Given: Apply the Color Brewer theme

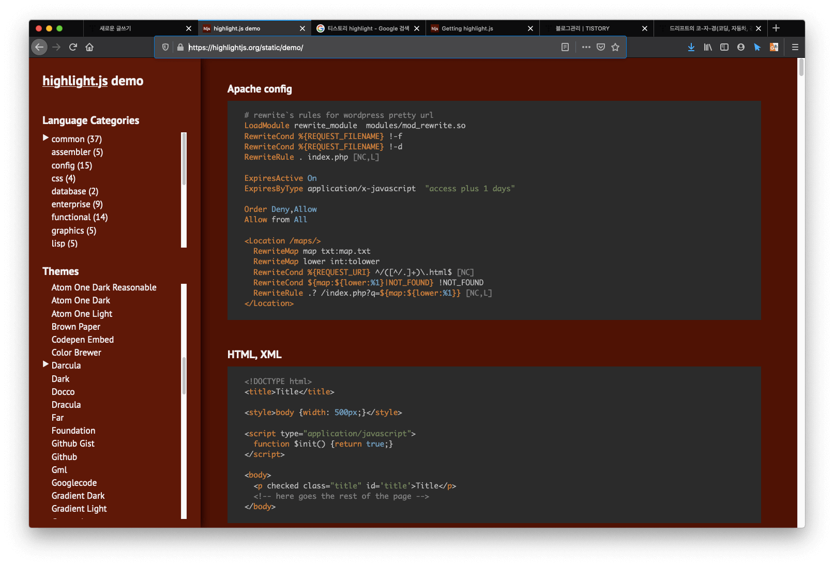Looking at the screenshot, I should pos(77,353).
